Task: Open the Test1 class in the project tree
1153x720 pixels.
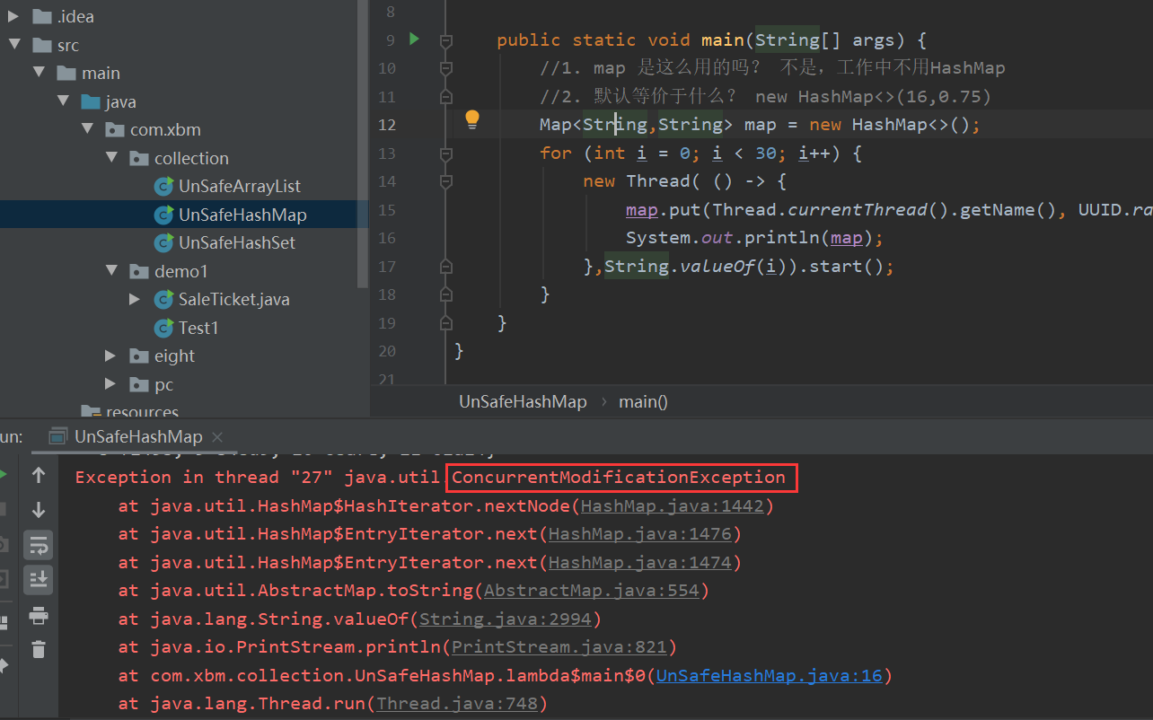Action: coord(198,328)
